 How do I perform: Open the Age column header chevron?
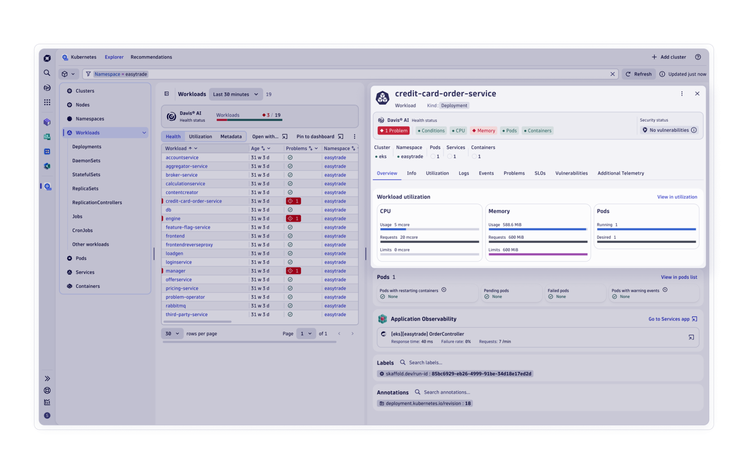pyautogui.click(x=268, y=148)
